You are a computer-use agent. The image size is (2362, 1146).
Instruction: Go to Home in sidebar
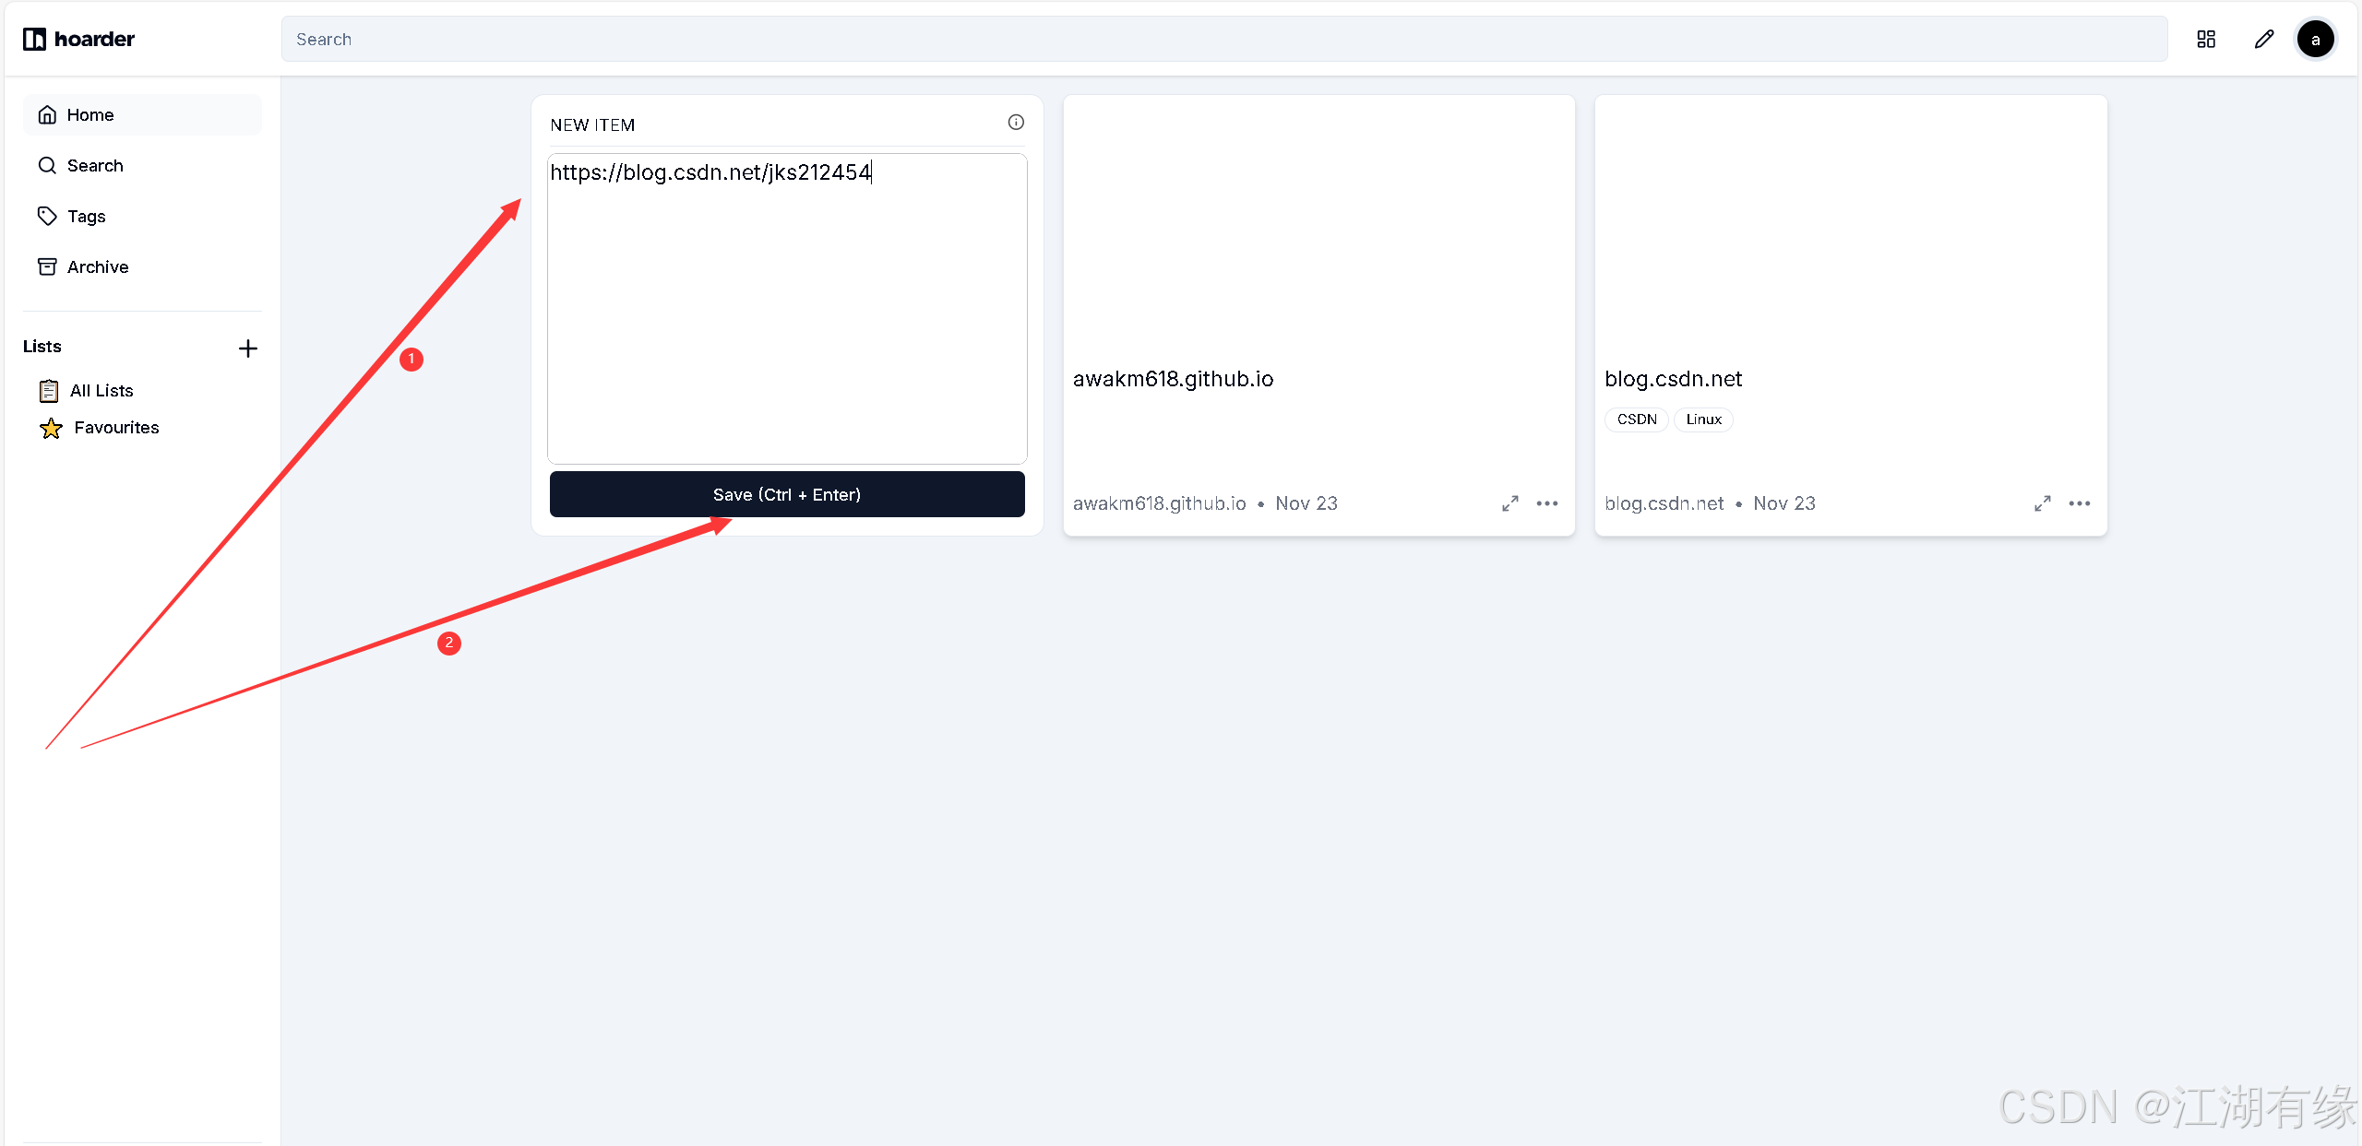[x=90, y=115]
